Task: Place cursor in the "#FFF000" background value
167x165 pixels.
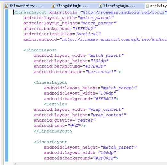Action: 84,29
